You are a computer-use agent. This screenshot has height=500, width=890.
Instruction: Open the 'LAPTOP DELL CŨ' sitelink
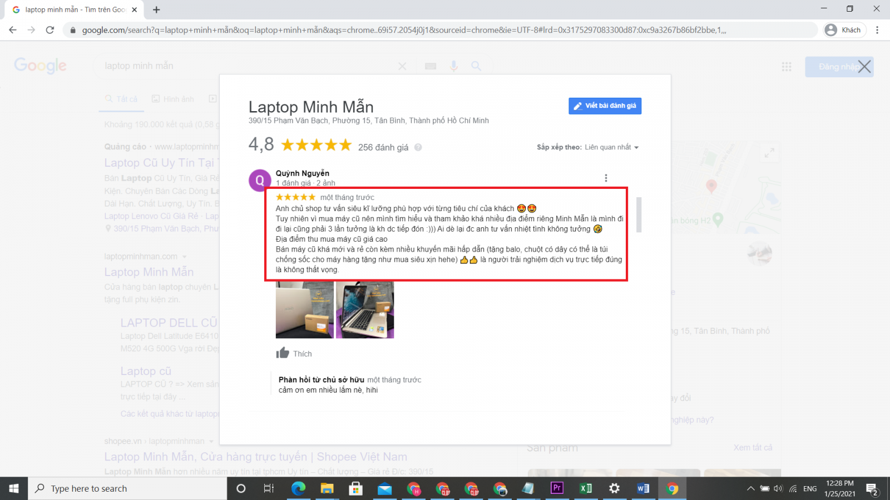tap(169, 323)
